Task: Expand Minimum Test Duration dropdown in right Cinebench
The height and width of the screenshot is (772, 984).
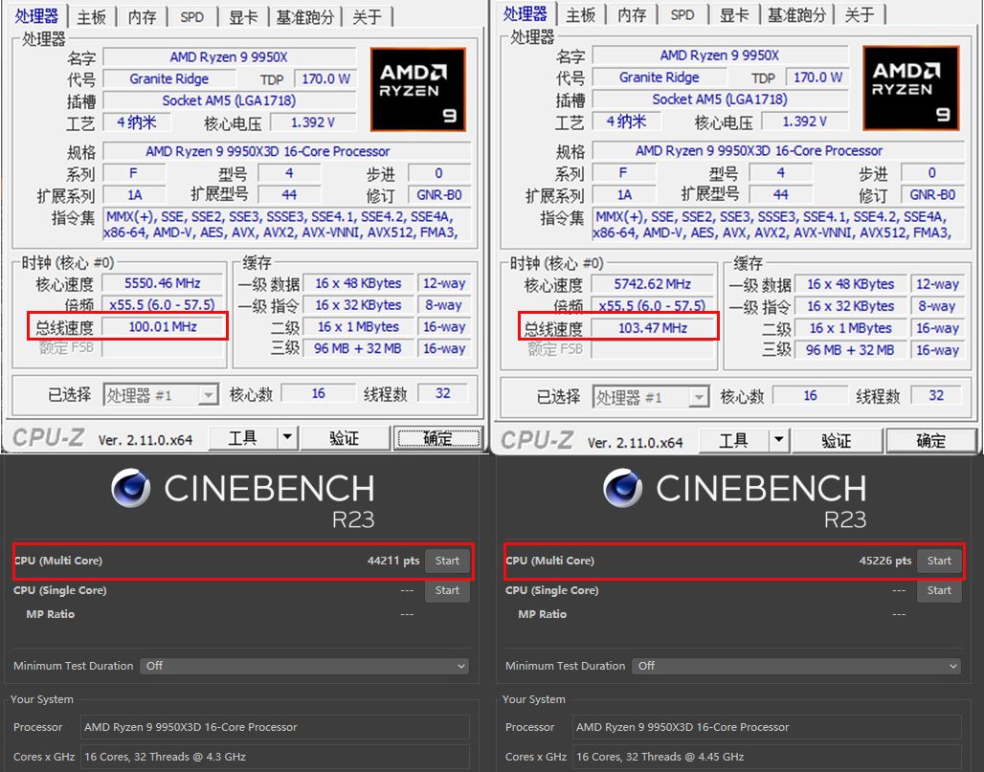Action: point(796,666)
